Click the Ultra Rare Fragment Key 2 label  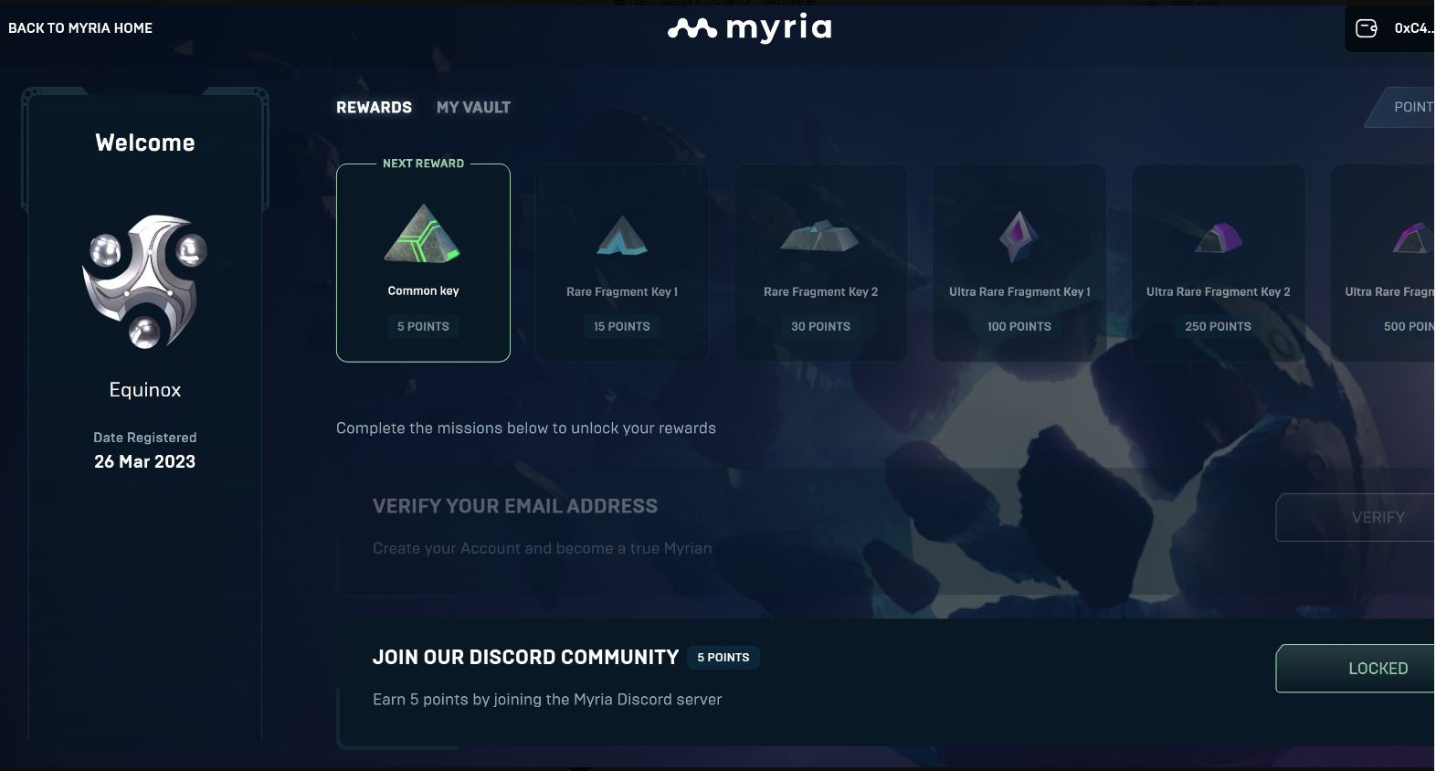point(1218,291)
